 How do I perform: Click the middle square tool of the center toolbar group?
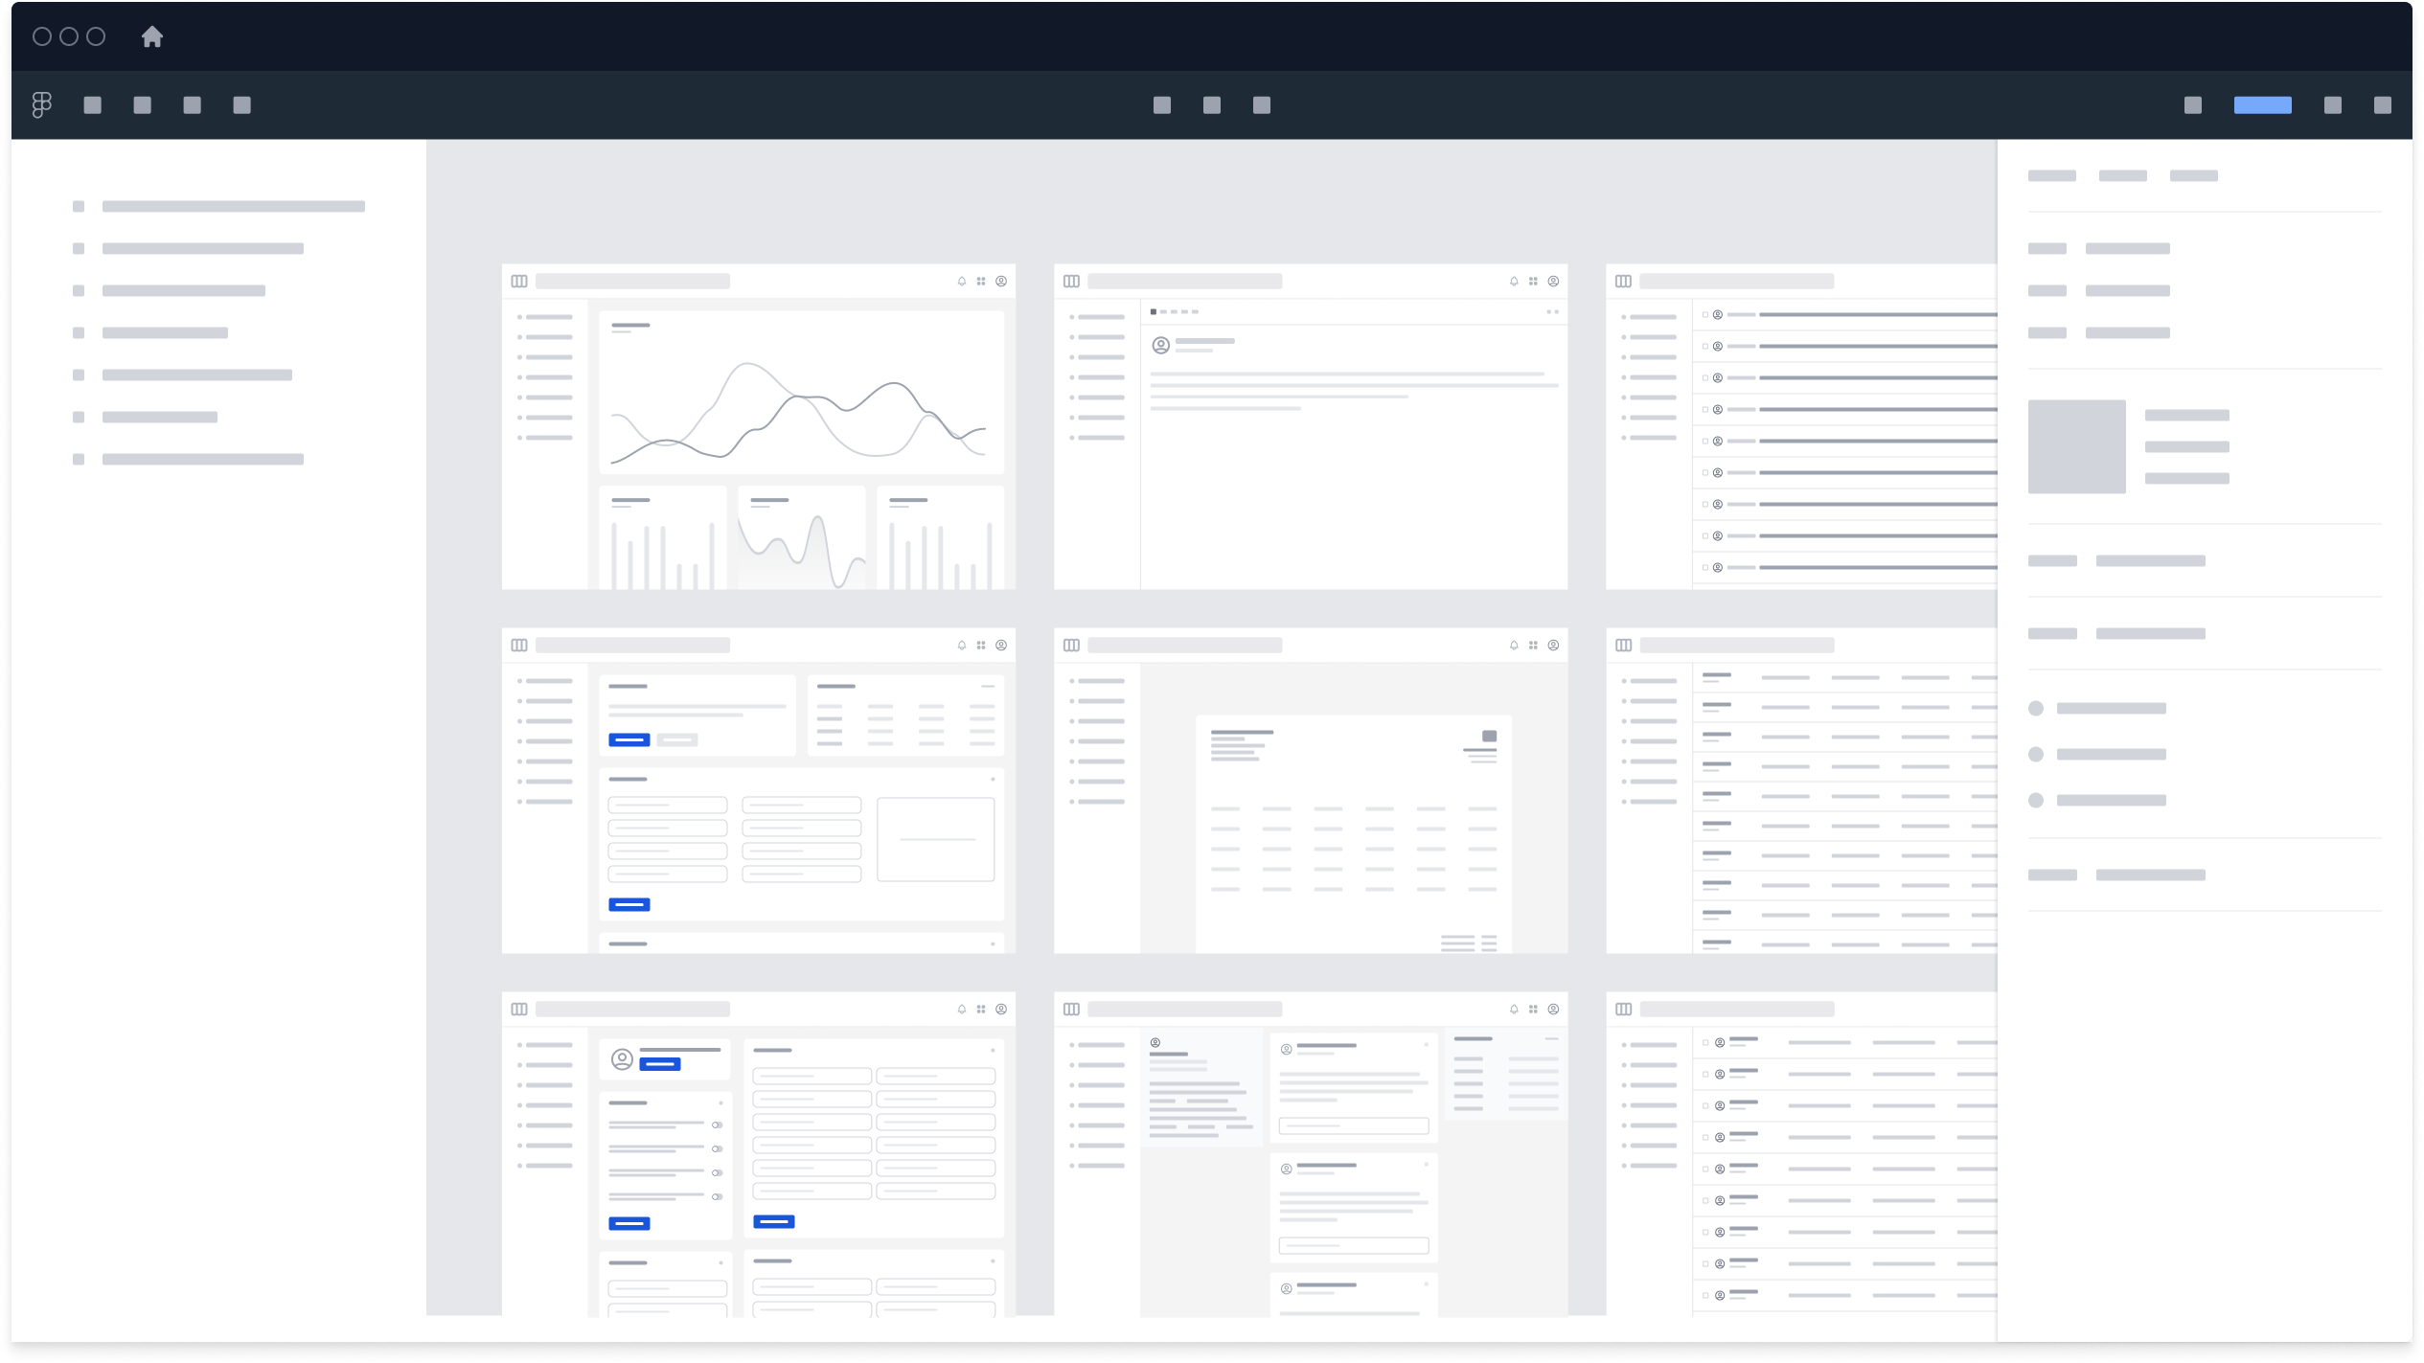tap(1212, 105)
